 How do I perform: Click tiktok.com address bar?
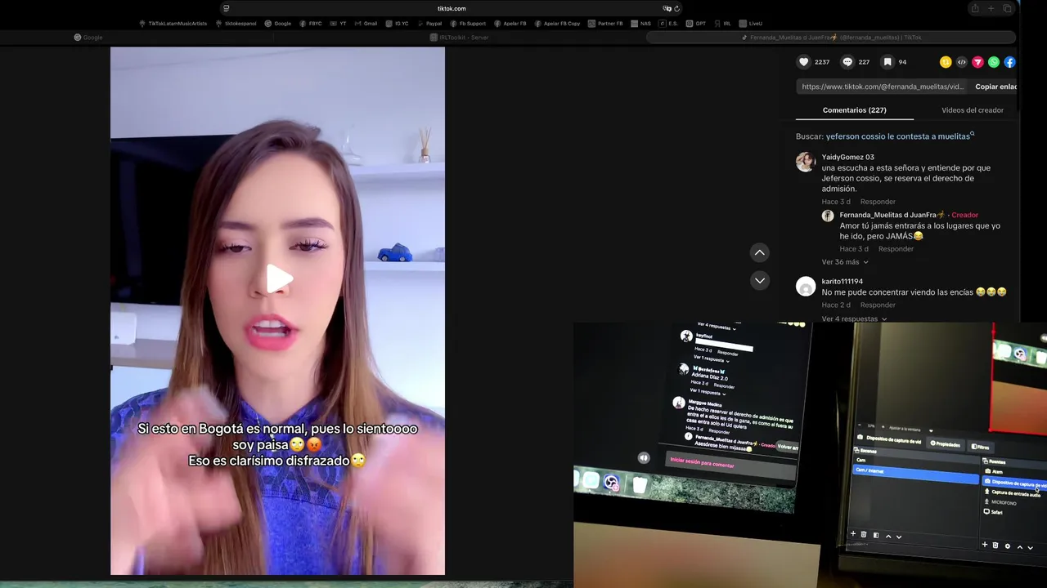[452, 8]
